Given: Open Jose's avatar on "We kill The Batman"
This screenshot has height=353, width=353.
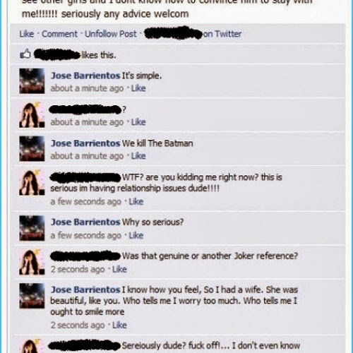Looking at the screenshot, I should (x=32, y=149).
